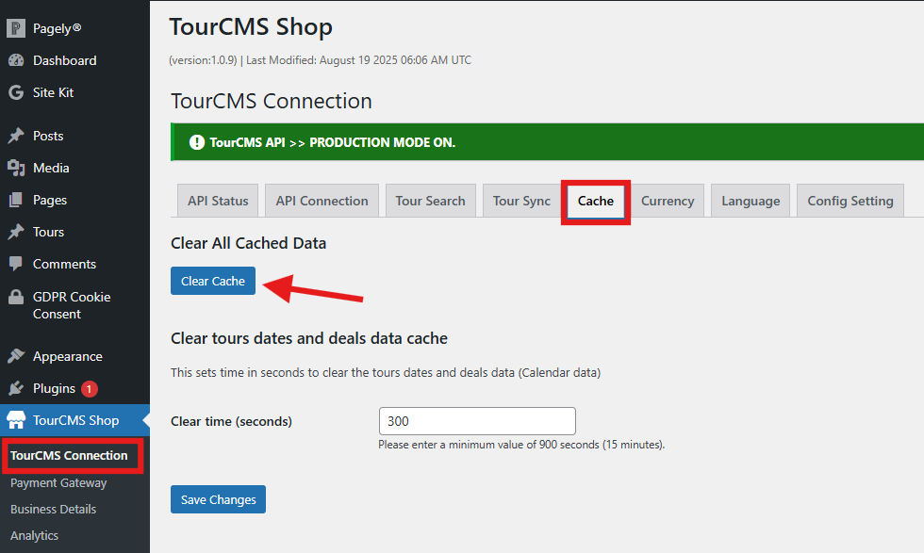Open Analytics submenu item
Screen dimensions: 924x553
(x=34, y=535)
